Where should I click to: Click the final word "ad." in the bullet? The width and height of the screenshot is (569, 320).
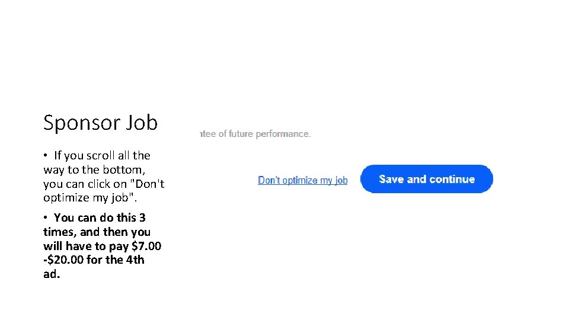(x=52, y=274)
